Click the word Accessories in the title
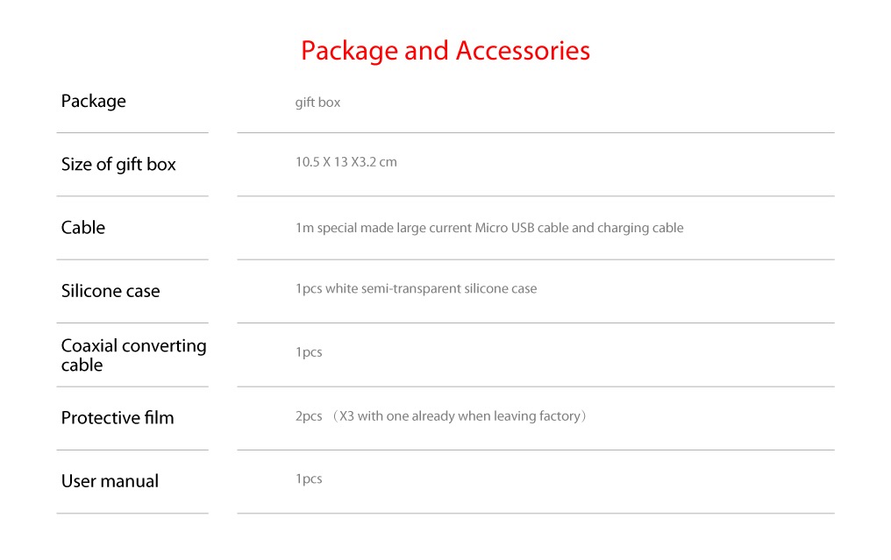This screenshot has width=891, height=560. click(523, 51)
